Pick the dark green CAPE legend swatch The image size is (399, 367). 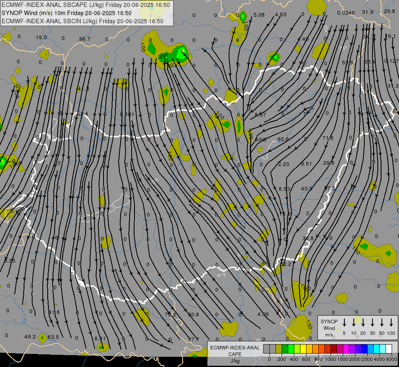(x=285, y=349)
